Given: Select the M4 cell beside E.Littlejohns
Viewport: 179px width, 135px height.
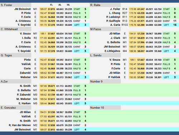Looking at the screenshot, I should coord(125,51).
